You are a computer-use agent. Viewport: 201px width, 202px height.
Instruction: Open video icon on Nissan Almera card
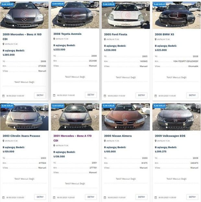pos(147,106)
